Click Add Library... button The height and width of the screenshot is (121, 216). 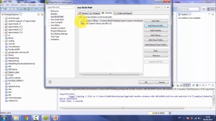pyautogui.click(x=156, y=35)
